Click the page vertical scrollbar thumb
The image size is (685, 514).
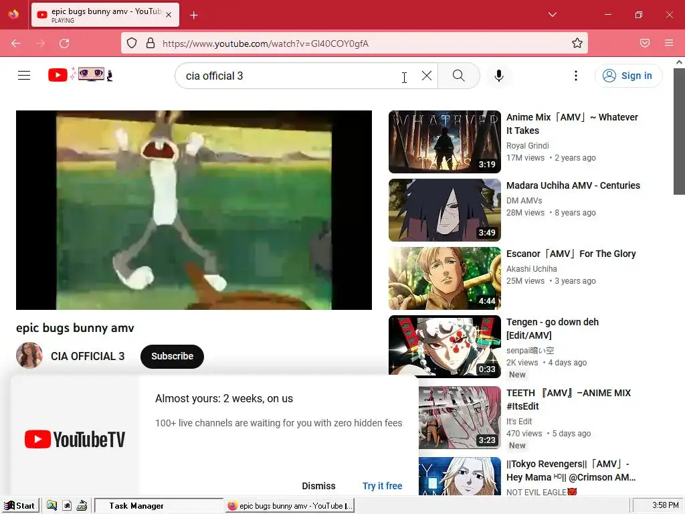[679, 131]
